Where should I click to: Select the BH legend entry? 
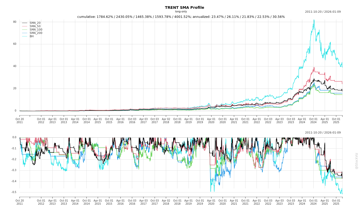[x=32, y=36]
